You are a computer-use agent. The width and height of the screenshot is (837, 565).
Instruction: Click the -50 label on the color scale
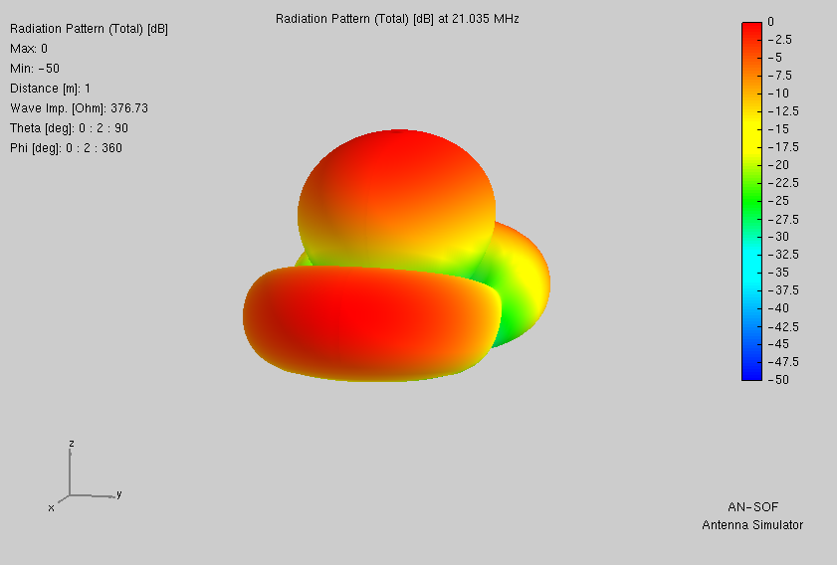pos(778,379)
